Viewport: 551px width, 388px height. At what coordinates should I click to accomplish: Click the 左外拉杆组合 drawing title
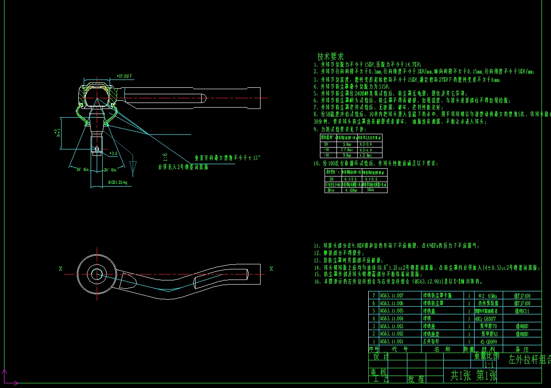529,359
